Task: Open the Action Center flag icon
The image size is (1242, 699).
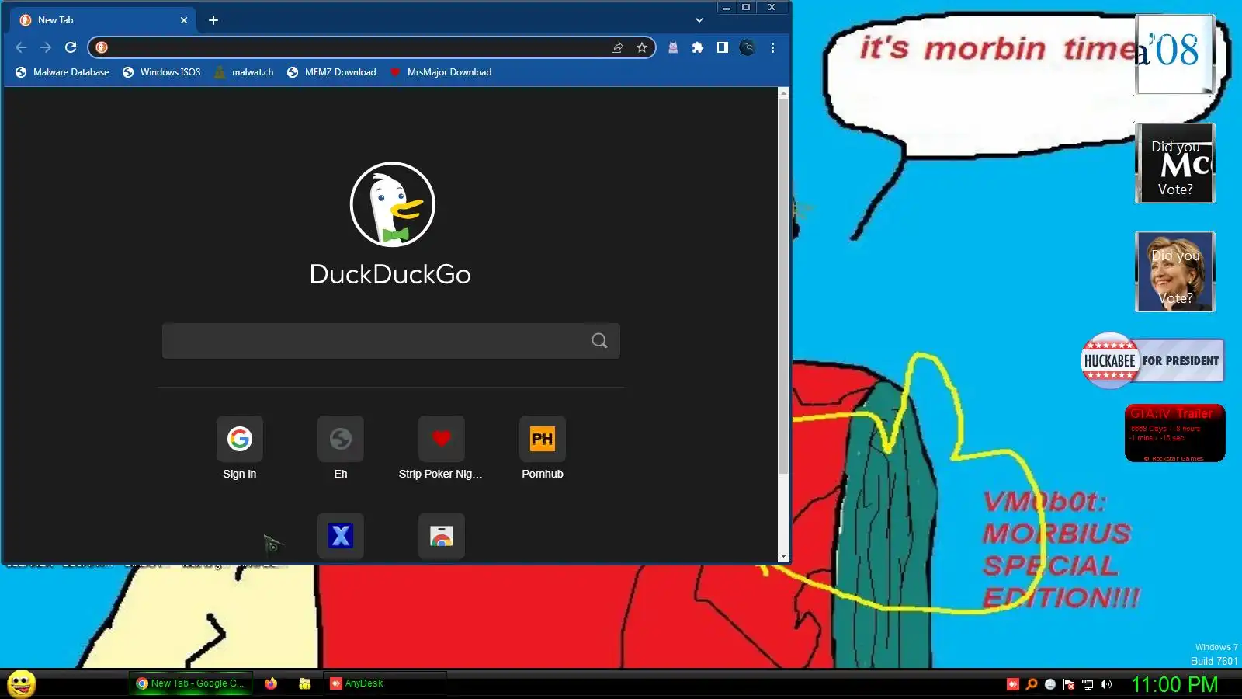Action: (1069, 684)
